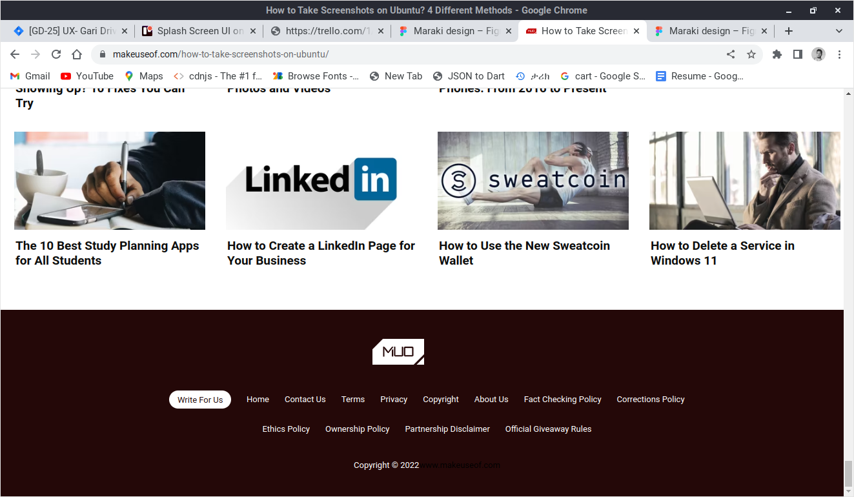Close the [GD-25] UX- Gari Driver tab
Screen dimensions: 854x497
coord(125,31)
